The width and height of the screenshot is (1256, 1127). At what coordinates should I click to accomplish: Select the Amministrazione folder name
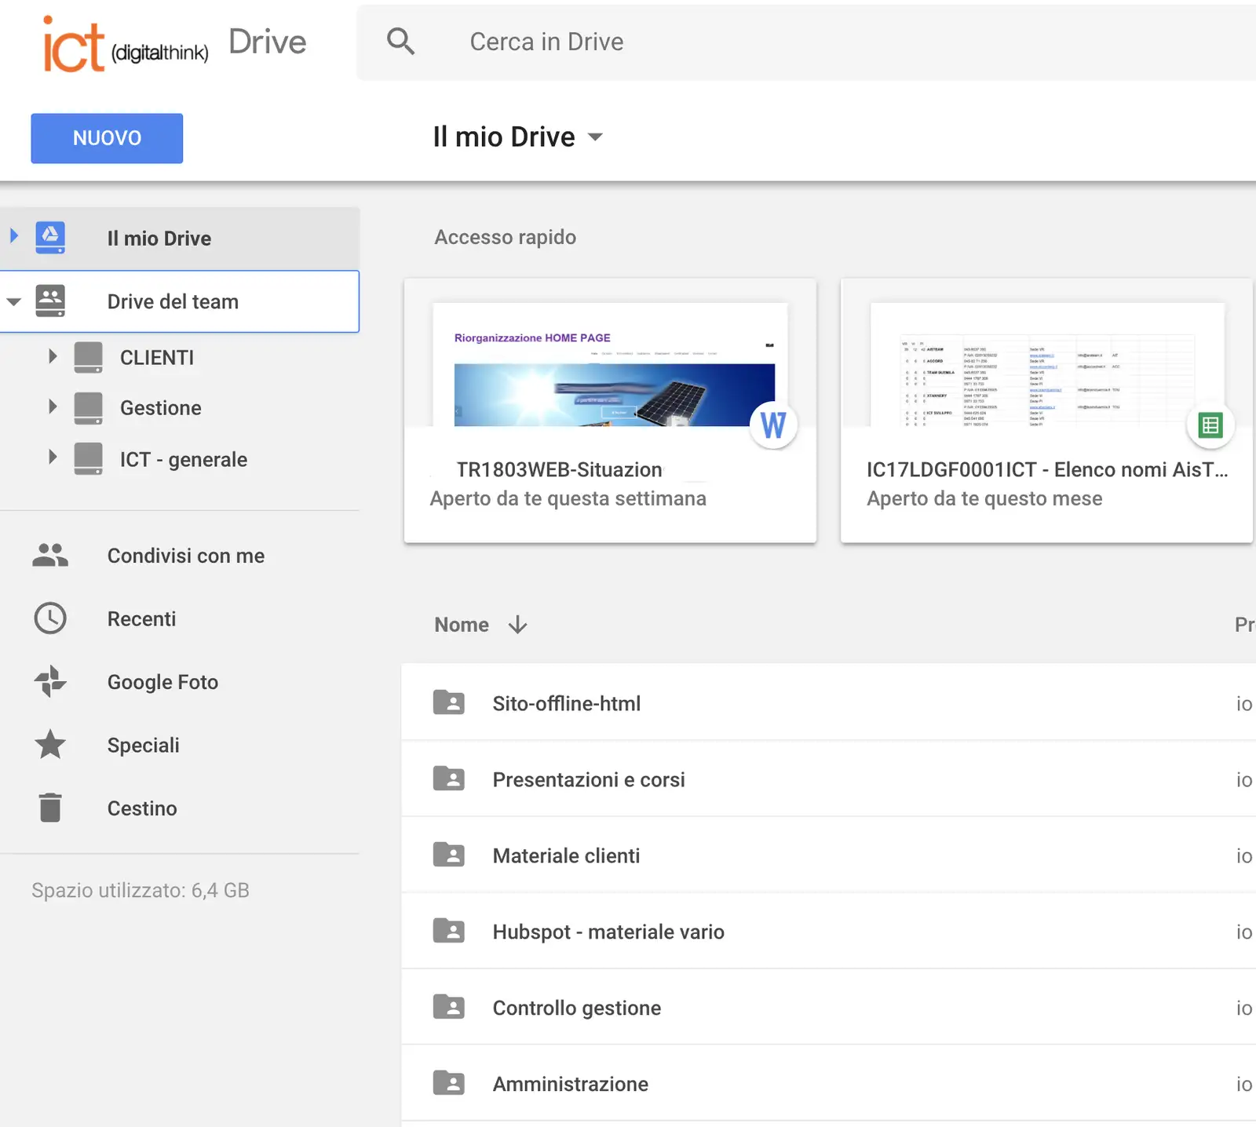pos(571,1084)
